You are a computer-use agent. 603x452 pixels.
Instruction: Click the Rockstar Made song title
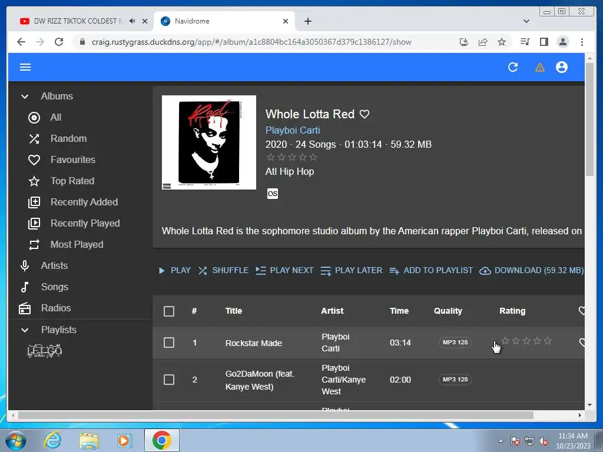click(x=253, y=343)
